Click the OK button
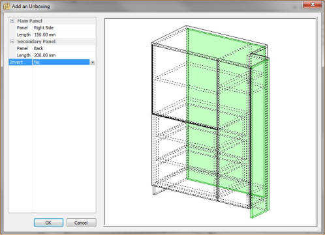The image size is (325, 235). (48, 223)
